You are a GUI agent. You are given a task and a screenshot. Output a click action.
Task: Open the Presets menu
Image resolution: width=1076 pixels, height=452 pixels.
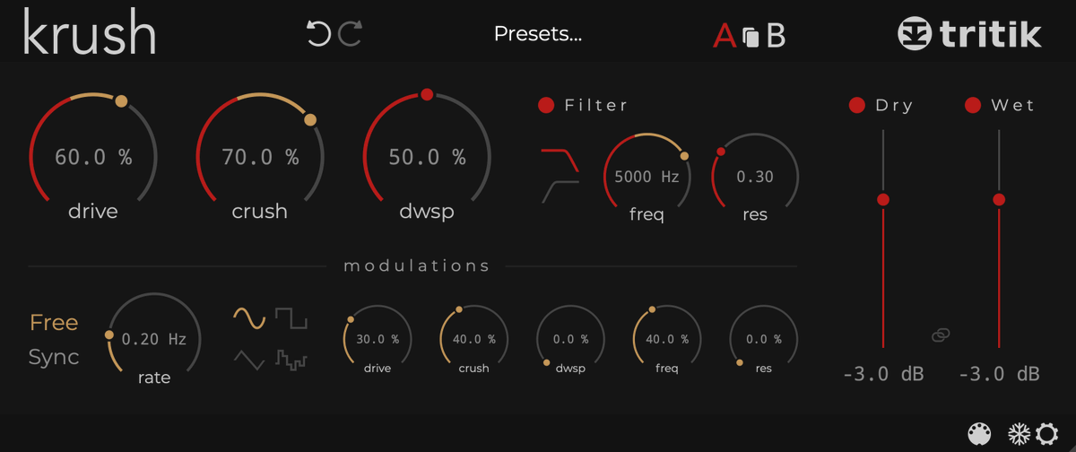[x=538, y=34]
